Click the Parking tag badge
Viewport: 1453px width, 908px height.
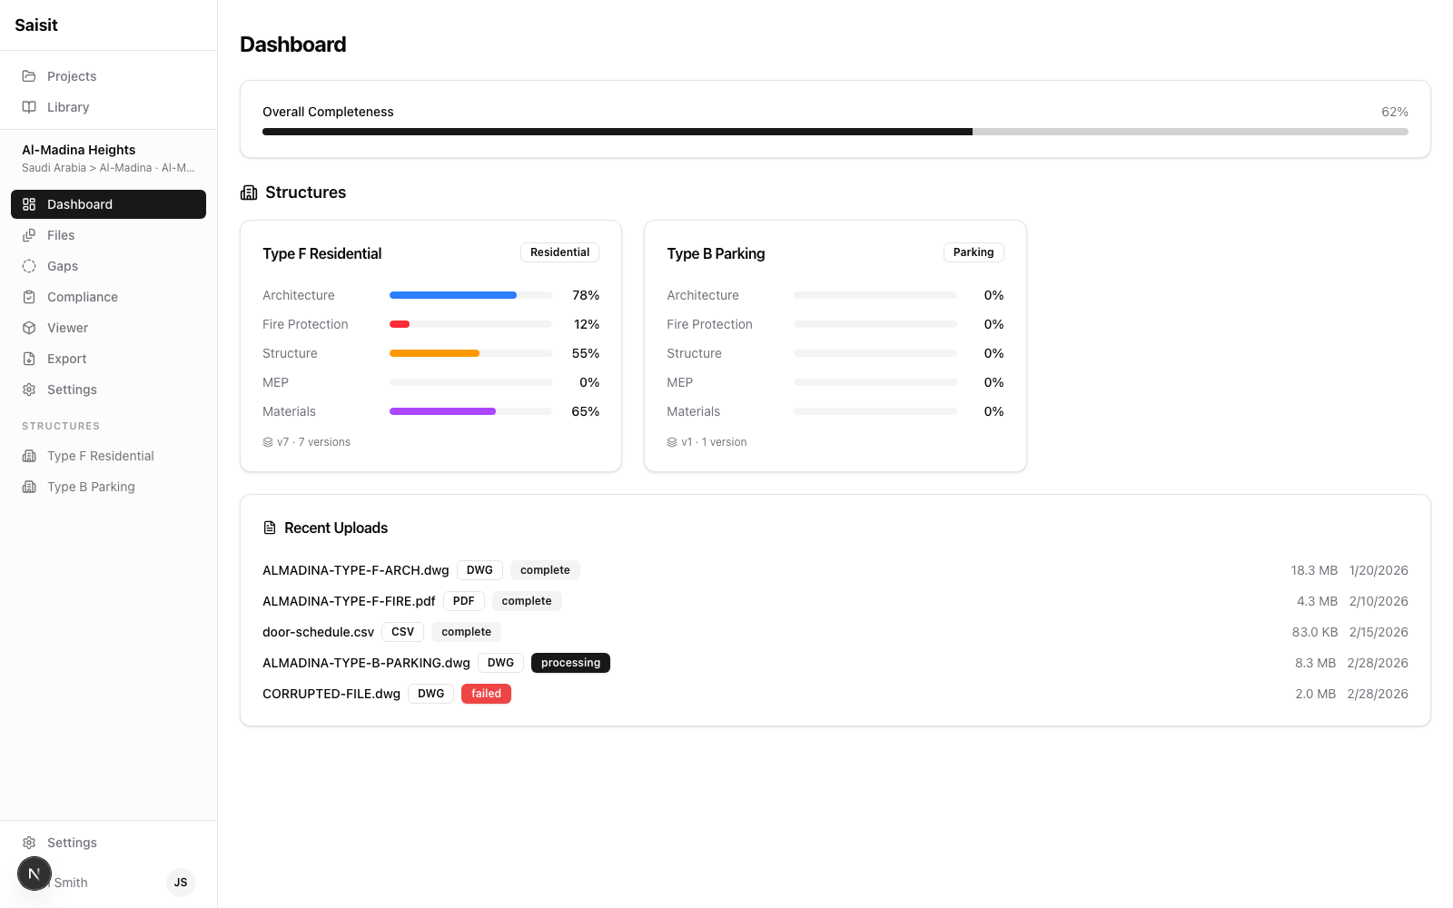(x=974, y=252)
